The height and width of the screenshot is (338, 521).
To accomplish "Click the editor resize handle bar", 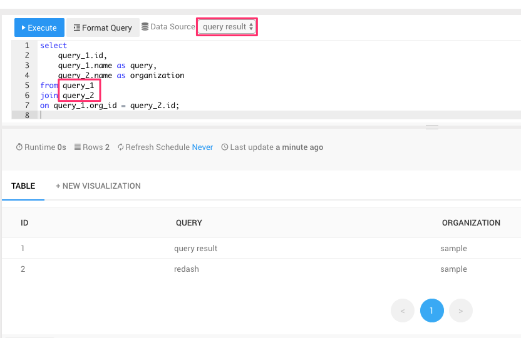I will (x=432, y=127).
